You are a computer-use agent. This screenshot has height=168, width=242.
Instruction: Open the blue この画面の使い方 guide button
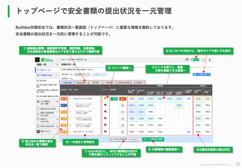point(202,74)
